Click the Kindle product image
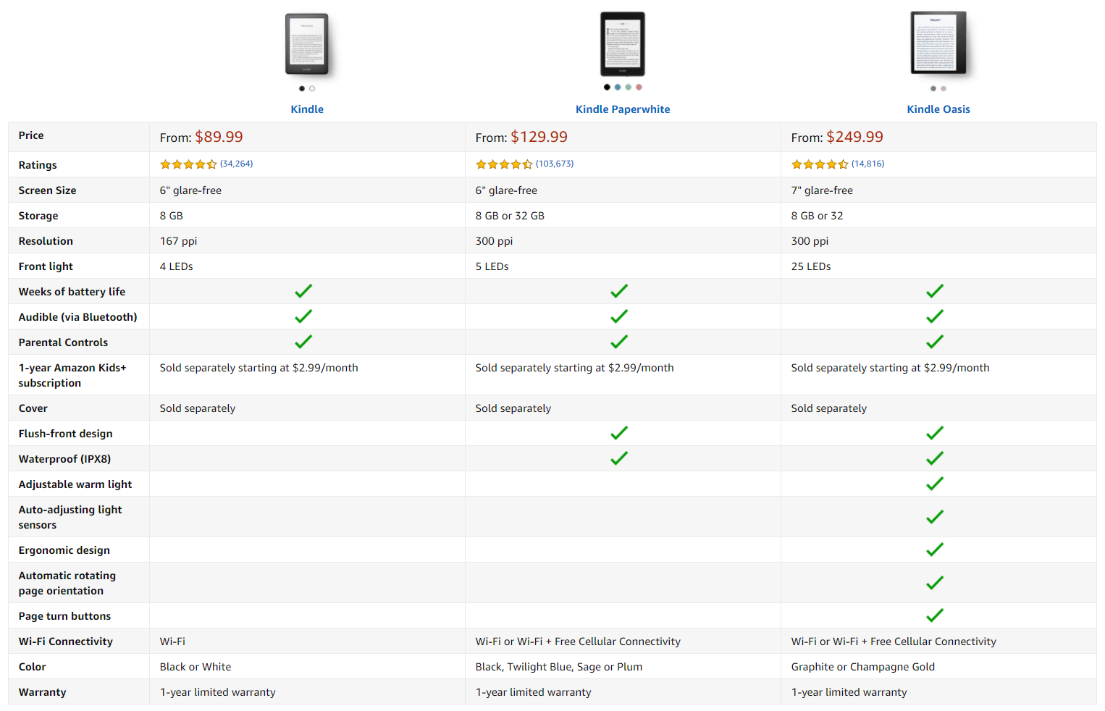Screen dimensions: 1105x711 tap(308, 45)
